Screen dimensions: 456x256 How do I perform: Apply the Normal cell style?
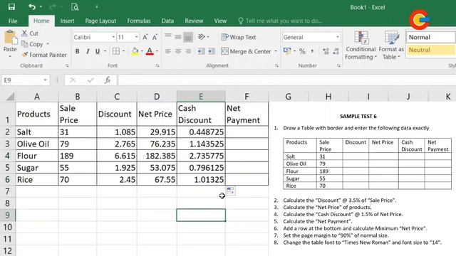[430, 37]
